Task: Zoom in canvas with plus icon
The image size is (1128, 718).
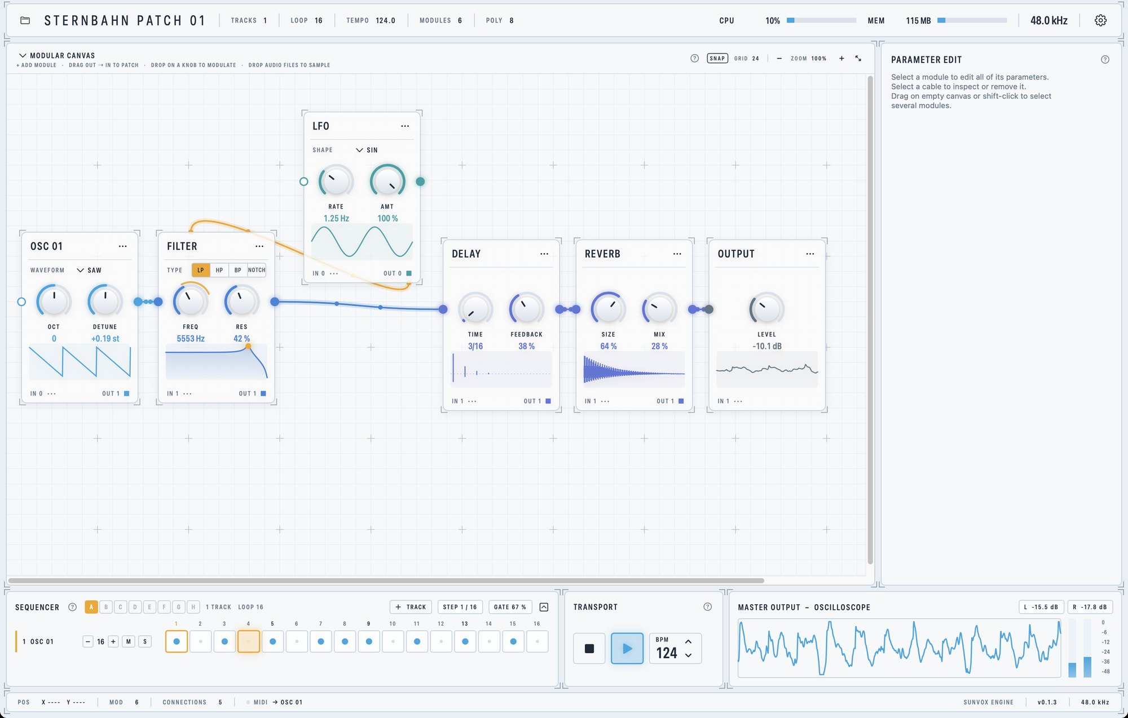Action: tap(841, 58)
